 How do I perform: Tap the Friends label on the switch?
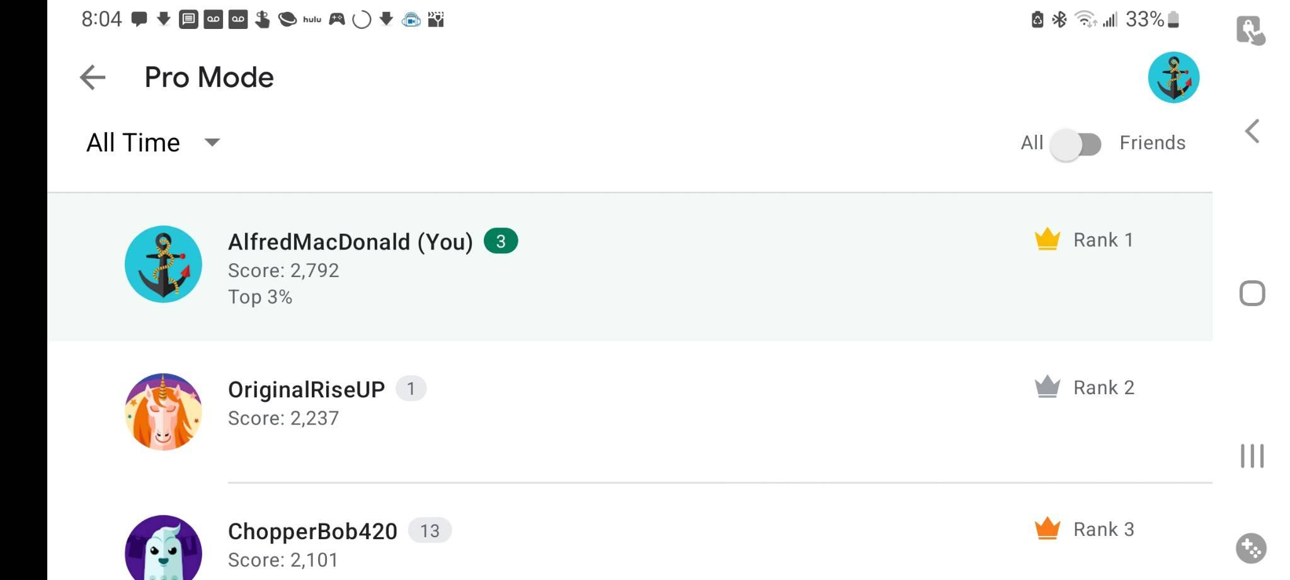pos(1153,142)
